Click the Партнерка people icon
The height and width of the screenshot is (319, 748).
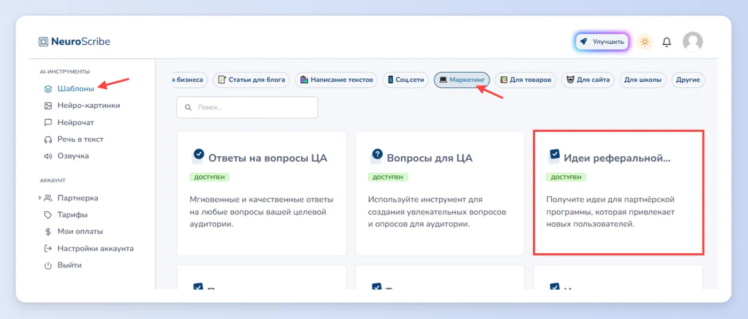[x=48, y=198]
